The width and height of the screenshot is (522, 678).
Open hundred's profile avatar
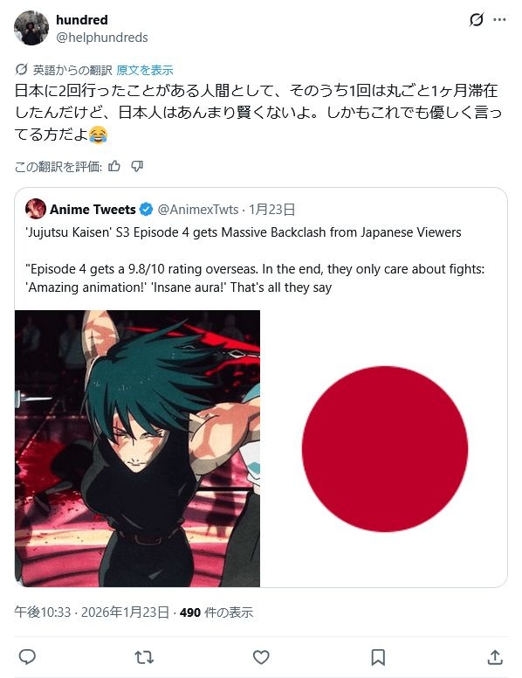point(31,28)
